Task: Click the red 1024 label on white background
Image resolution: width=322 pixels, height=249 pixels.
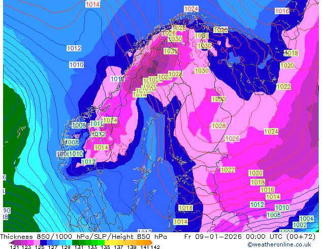Action: [191, 9]
